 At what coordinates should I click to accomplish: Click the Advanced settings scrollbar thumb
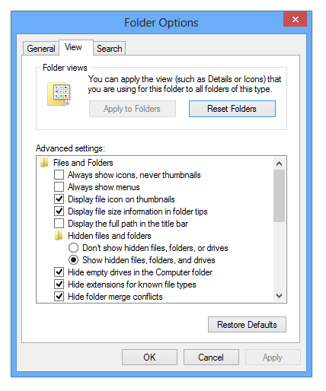(x=280, y=196)
